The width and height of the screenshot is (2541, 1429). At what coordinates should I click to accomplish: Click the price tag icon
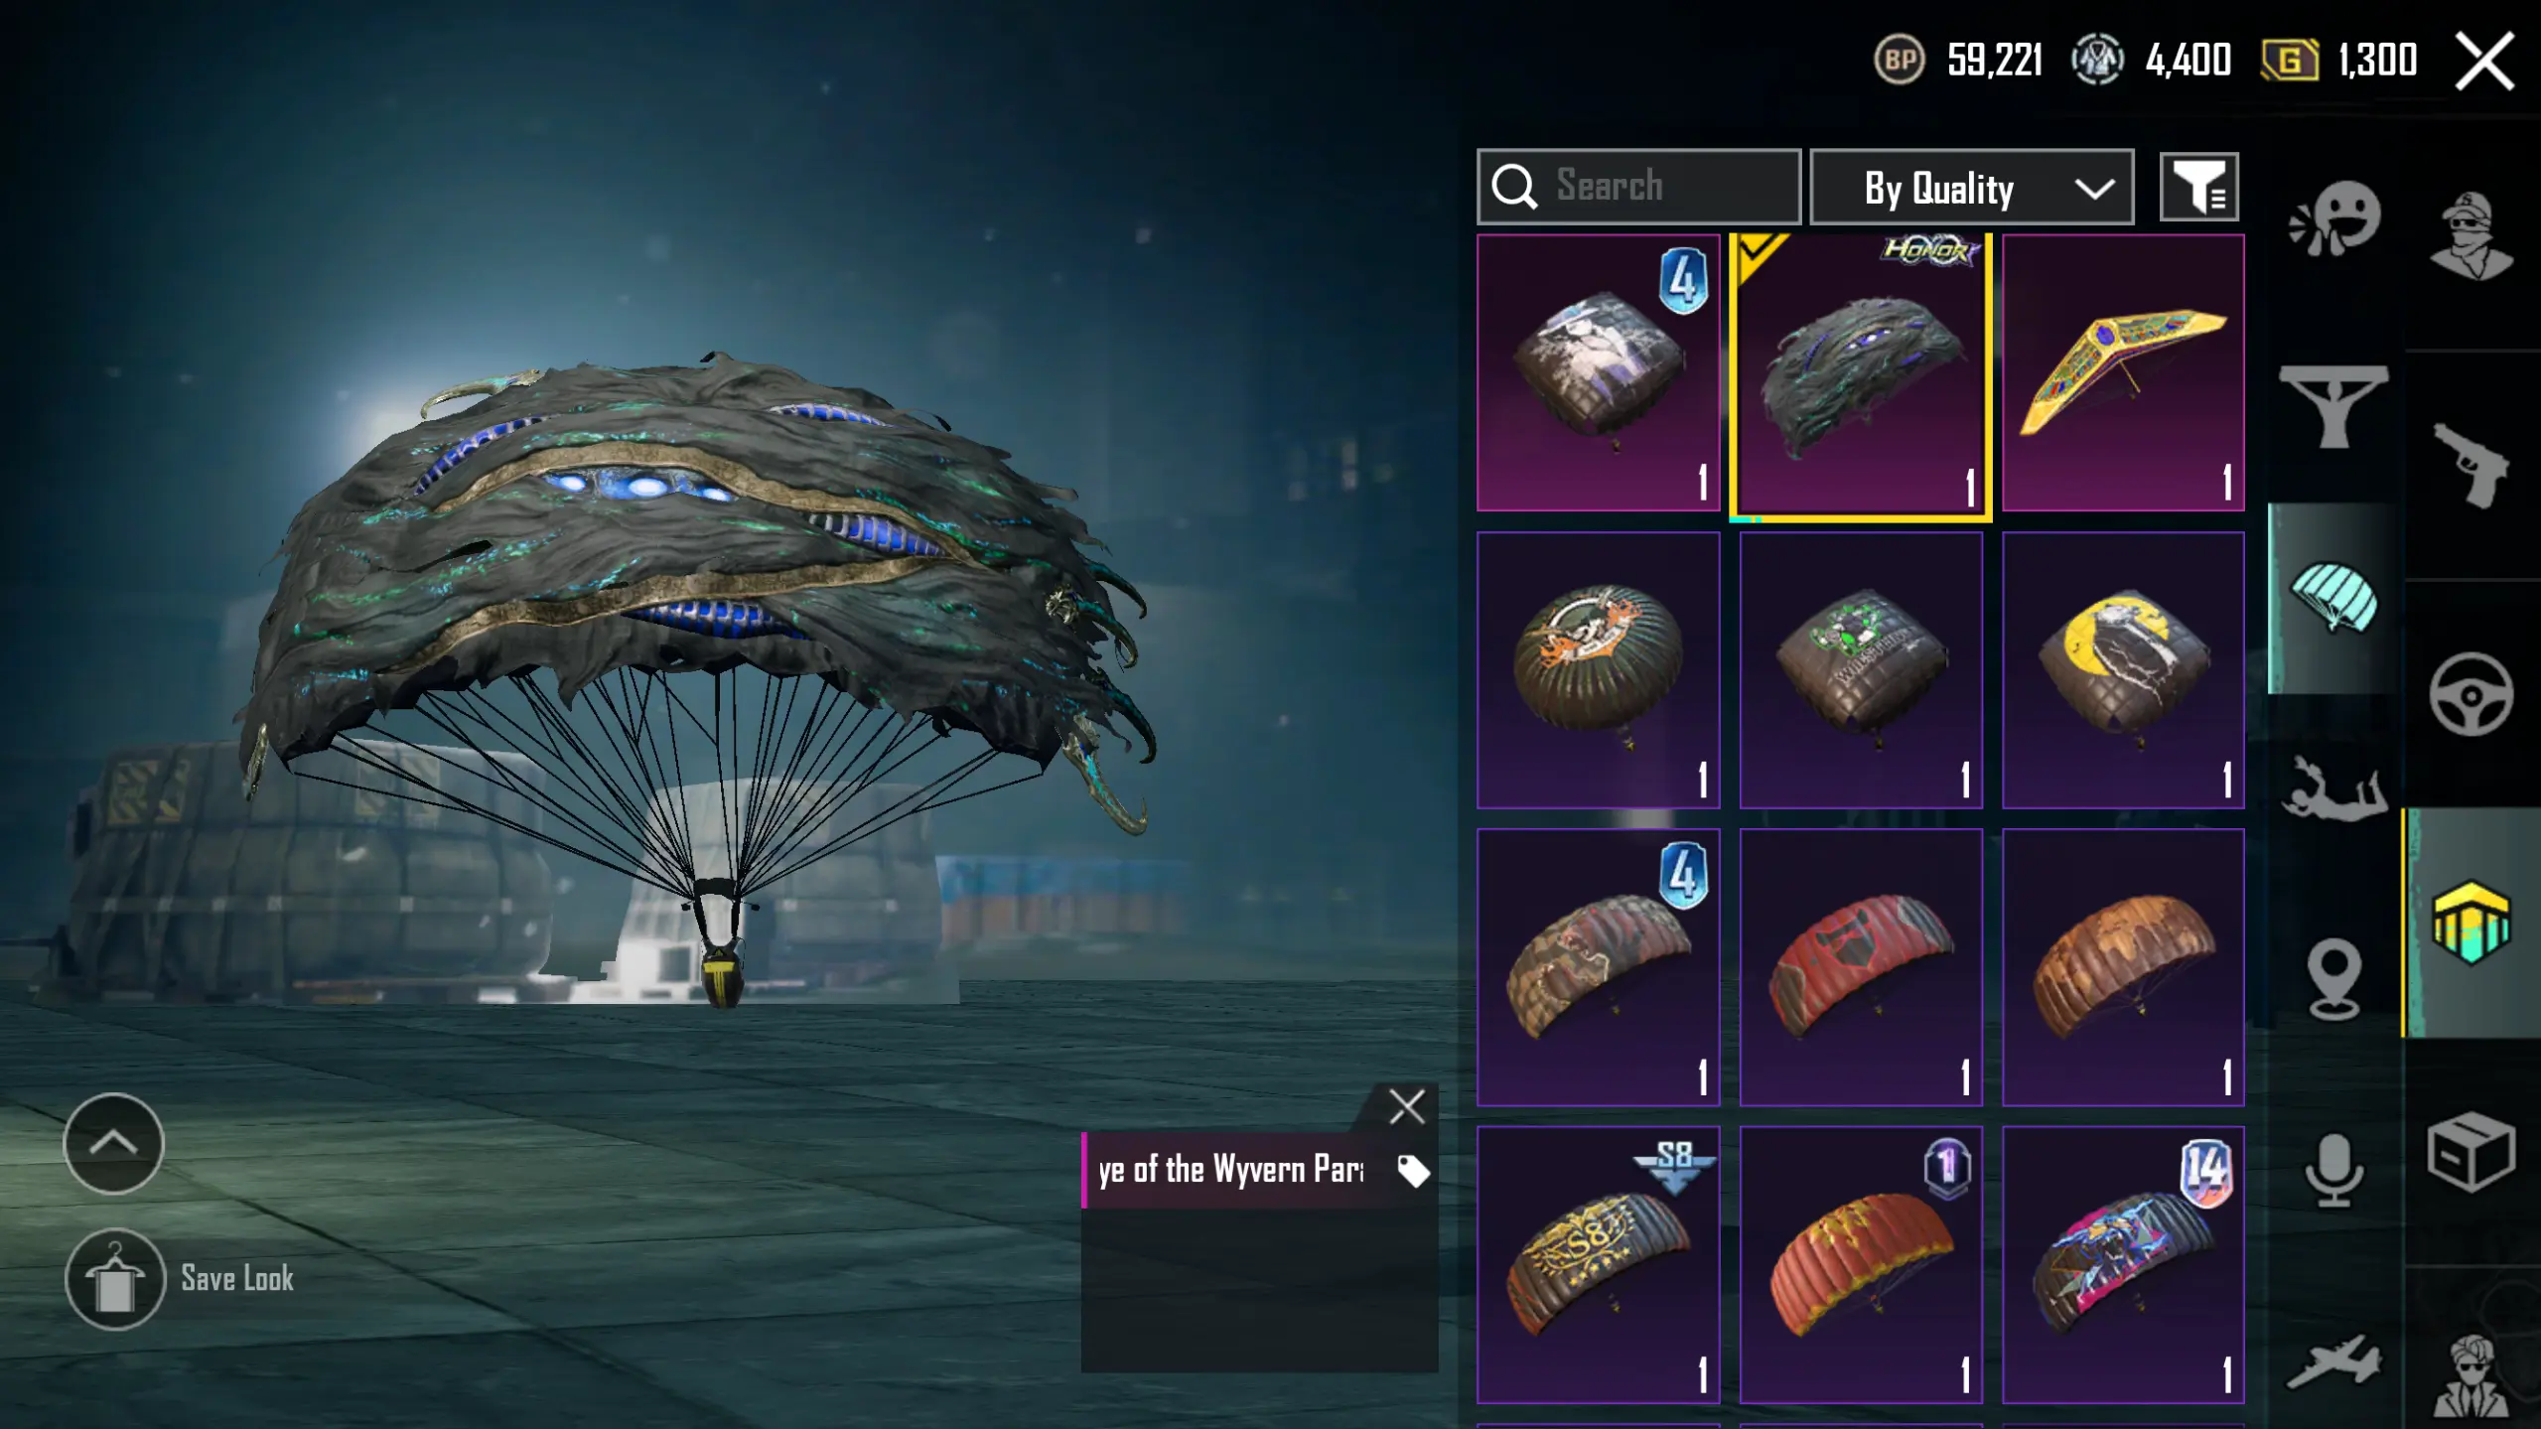coord(1412,1170)
